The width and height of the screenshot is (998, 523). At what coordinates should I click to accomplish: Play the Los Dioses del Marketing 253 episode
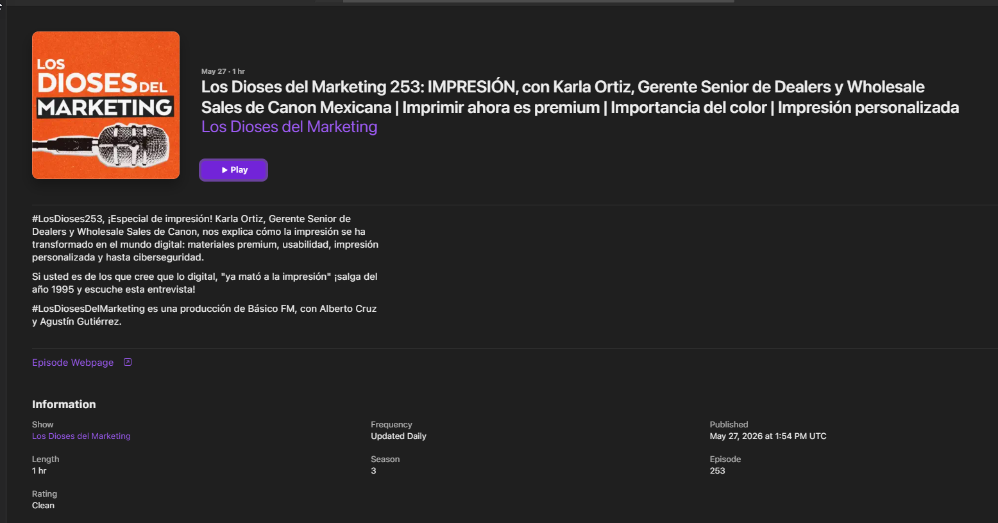233,170
